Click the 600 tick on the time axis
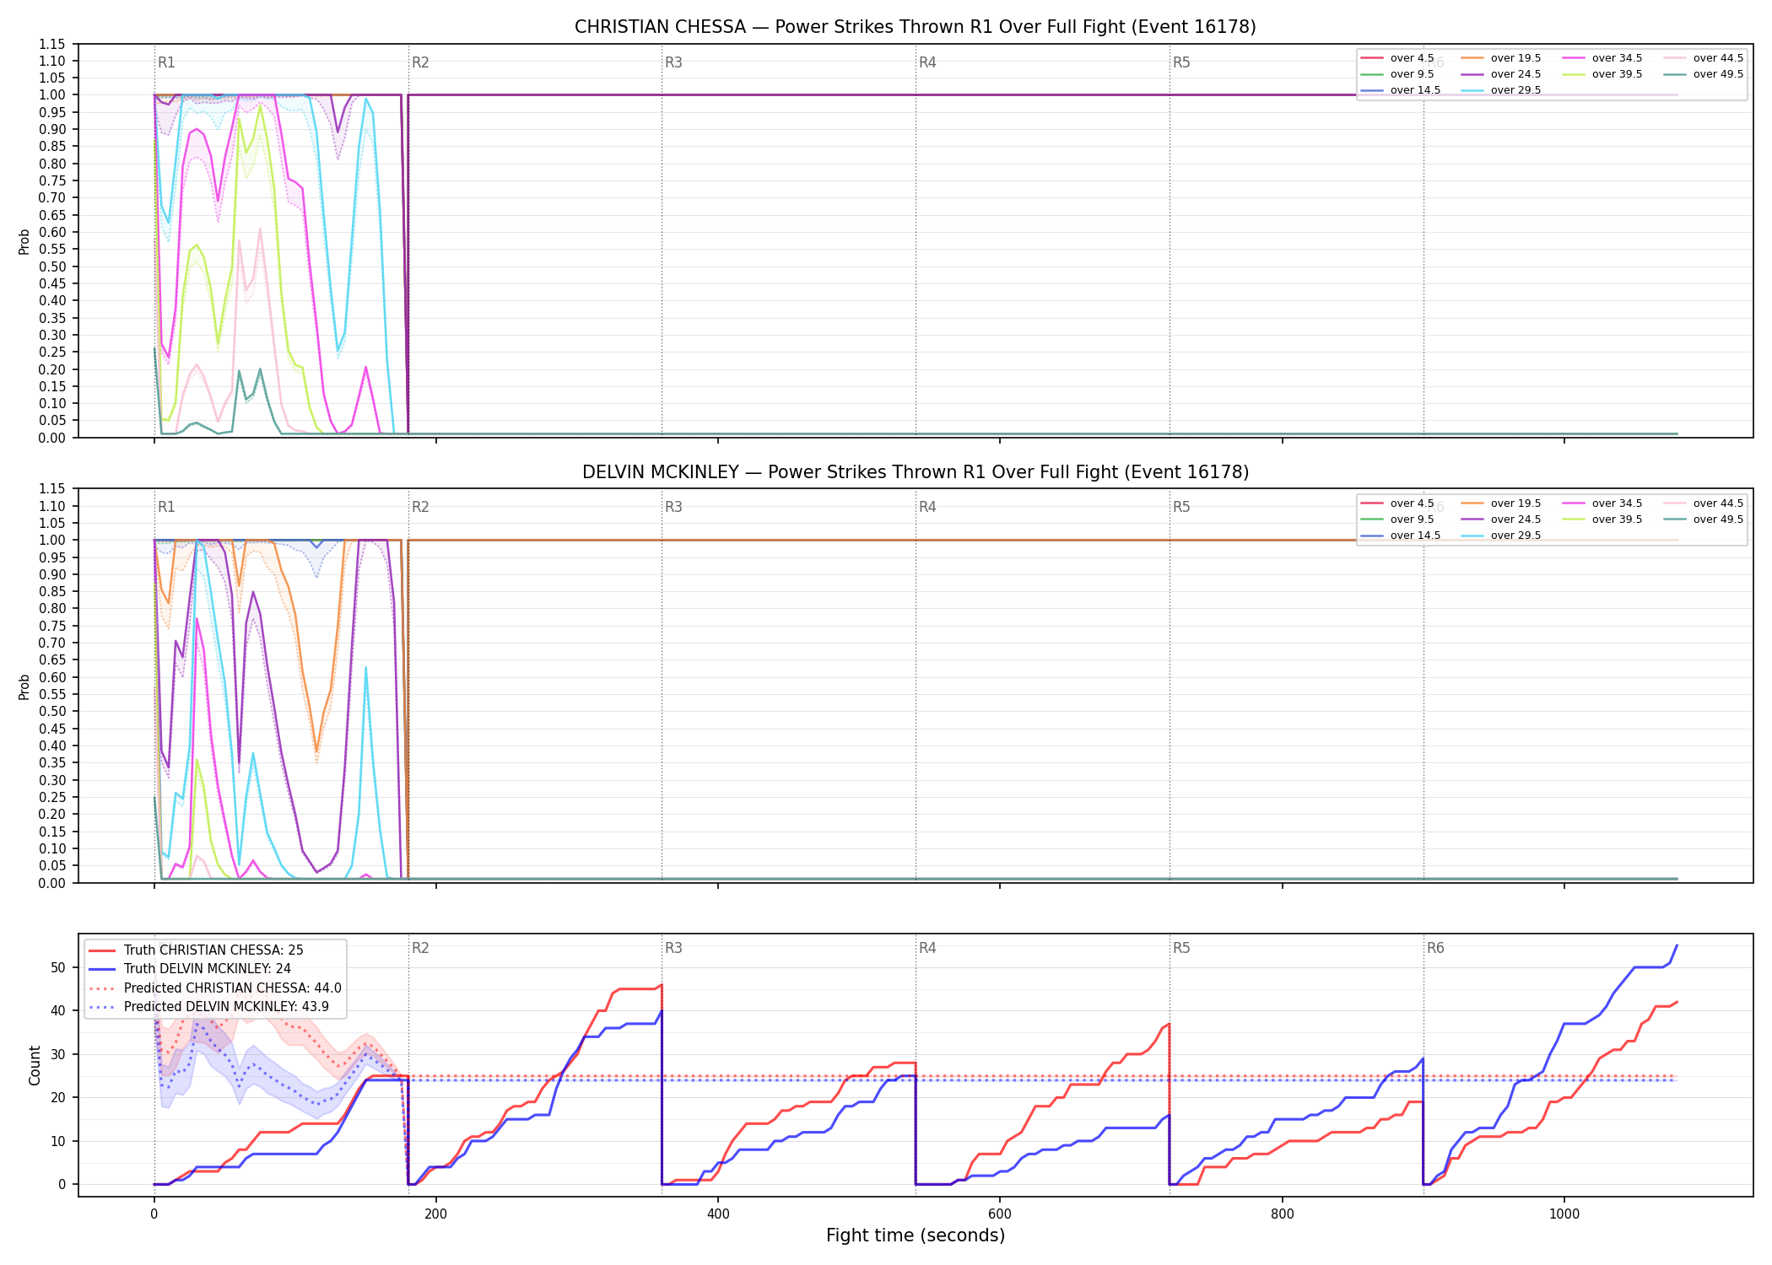This screenshot has height=1265, width=1772. pyautogui.click(x=1000, y=1214)
